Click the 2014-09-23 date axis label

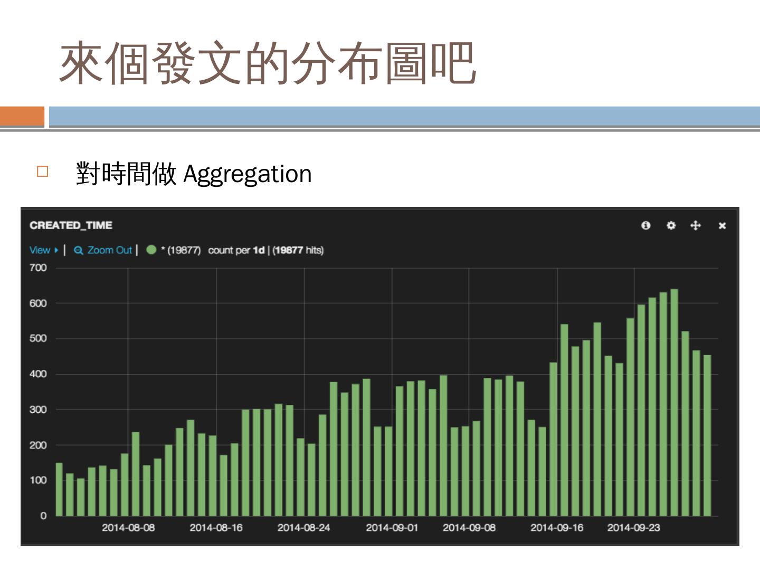click(x=633, y=528)
